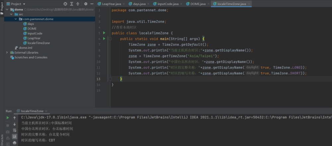Click the Collapse All icon in Project panel

[78, 4]
